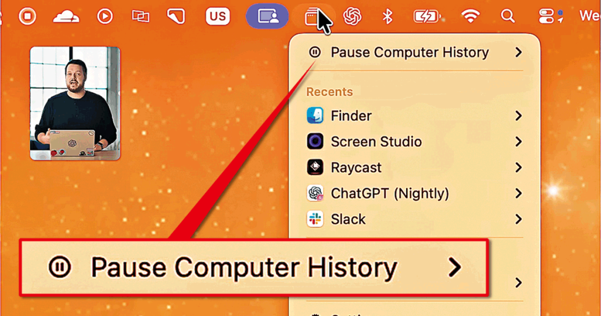This screenshot has width=601, height=316.
Task: Expand the Screen Studio row chevron
Action: pyautogui.click(x=519, y=142)
